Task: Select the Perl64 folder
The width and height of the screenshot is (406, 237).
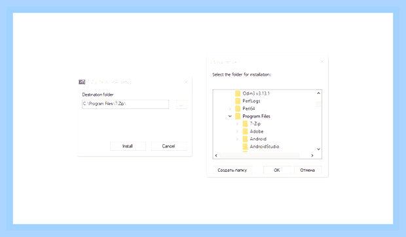Action: [249, 108]
